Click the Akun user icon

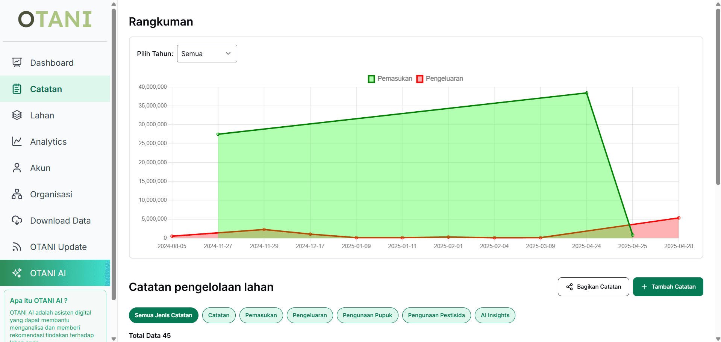tap(17, 168)
